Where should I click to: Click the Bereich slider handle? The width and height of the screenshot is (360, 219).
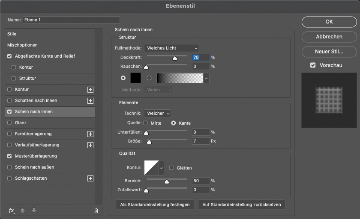pos(167,181)
